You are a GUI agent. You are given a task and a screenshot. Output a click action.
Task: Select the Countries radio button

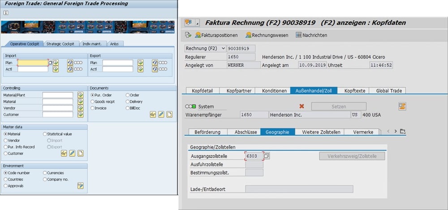click(x=5, y=180)
